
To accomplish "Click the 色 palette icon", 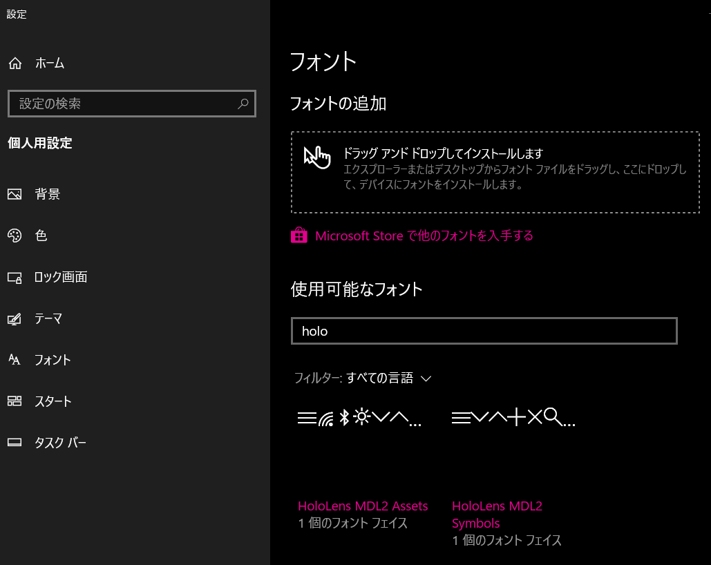I will pyautogui.click(x=15, y=236).
